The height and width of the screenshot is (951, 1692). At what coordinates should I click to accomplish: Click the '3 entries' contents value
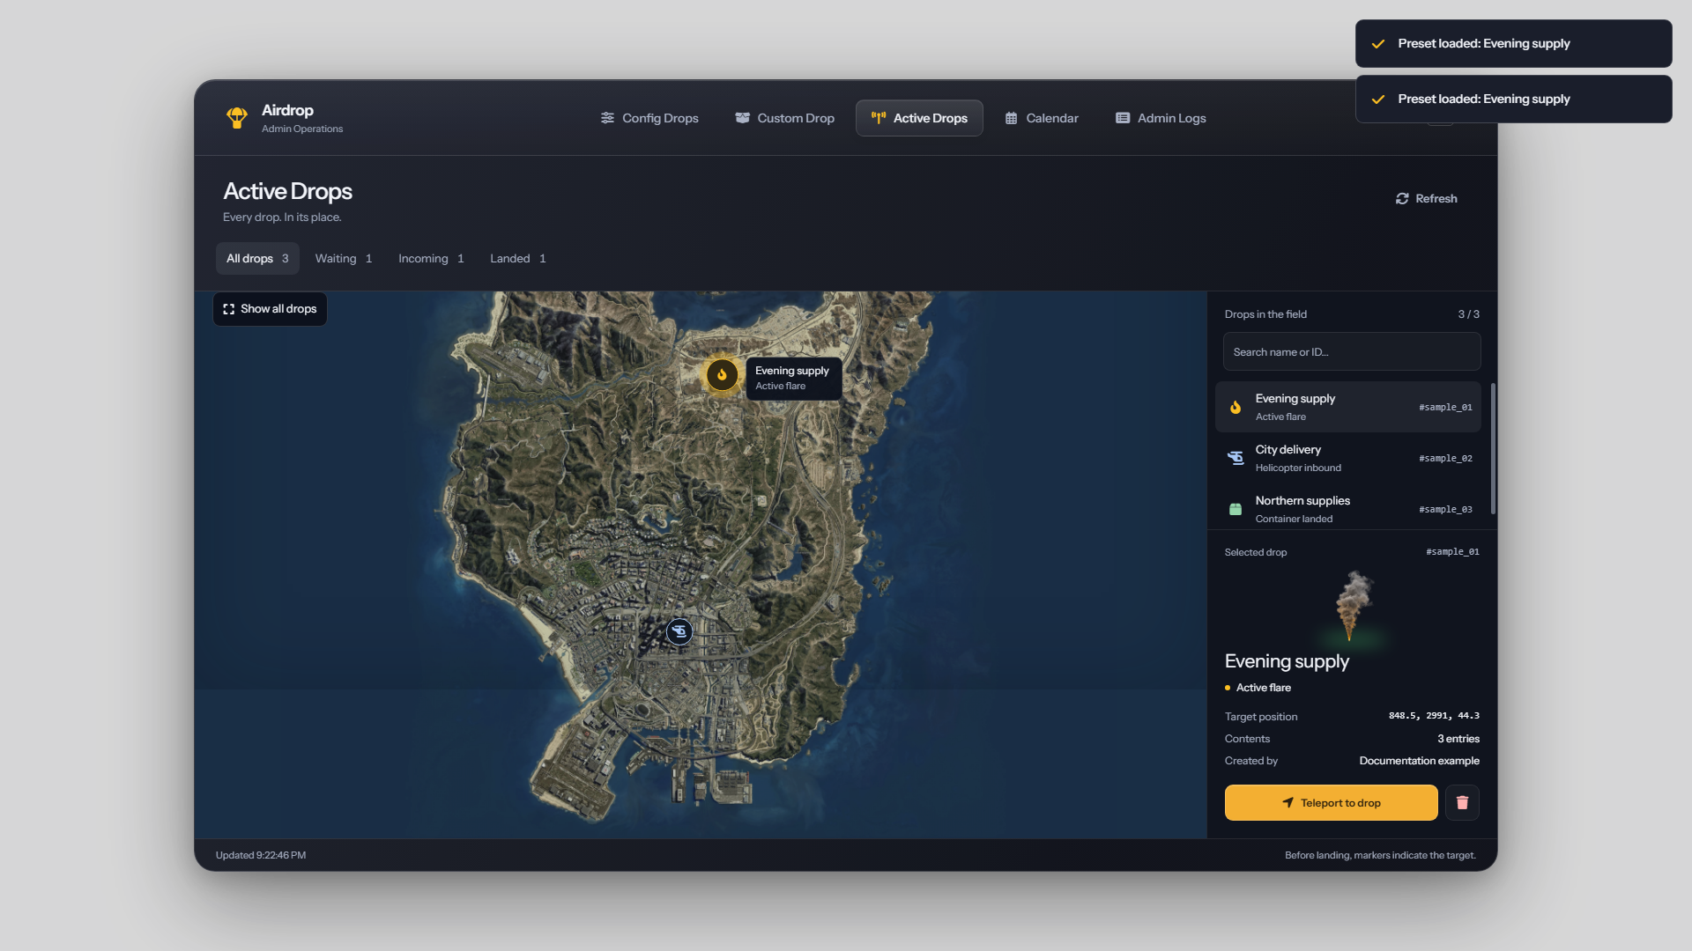pos(1458,739)
